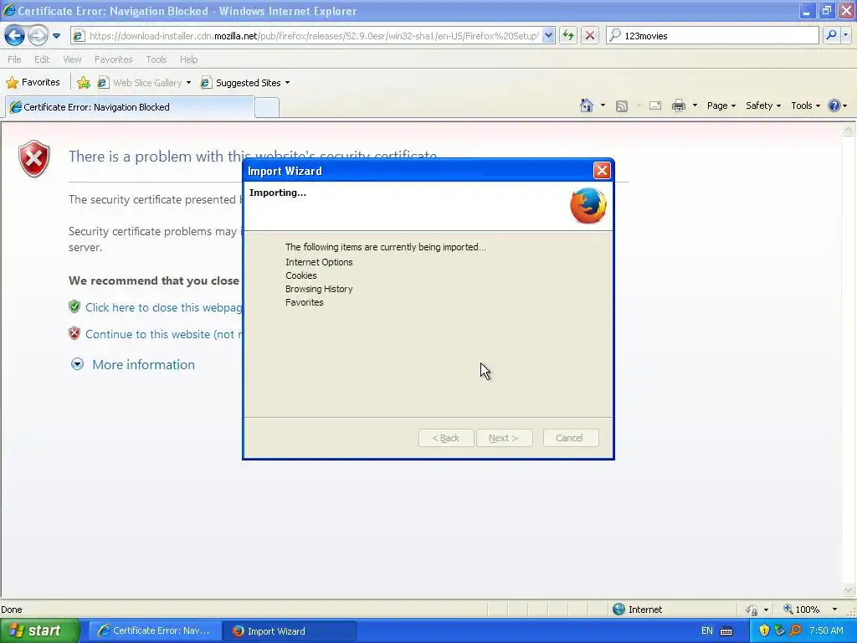Click the address bar URL field

(313, 36)
